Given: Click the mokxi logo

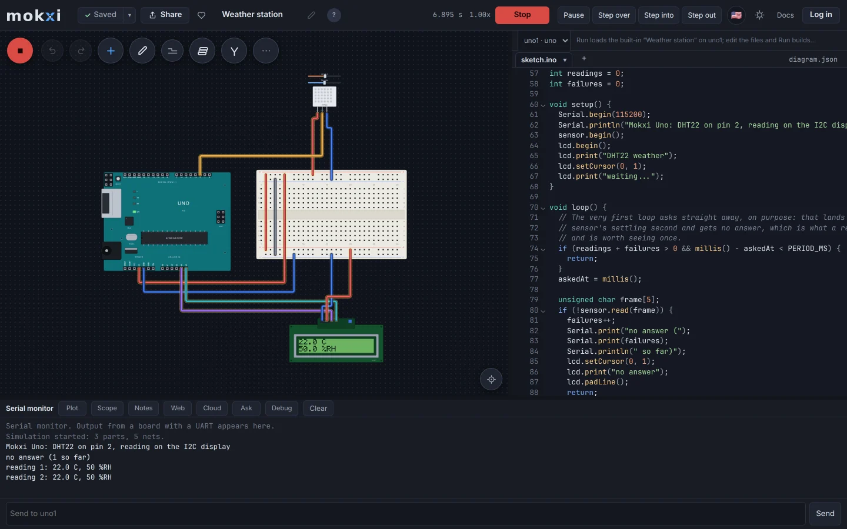Looking at the screenshot, I should (x=34, y=15).
